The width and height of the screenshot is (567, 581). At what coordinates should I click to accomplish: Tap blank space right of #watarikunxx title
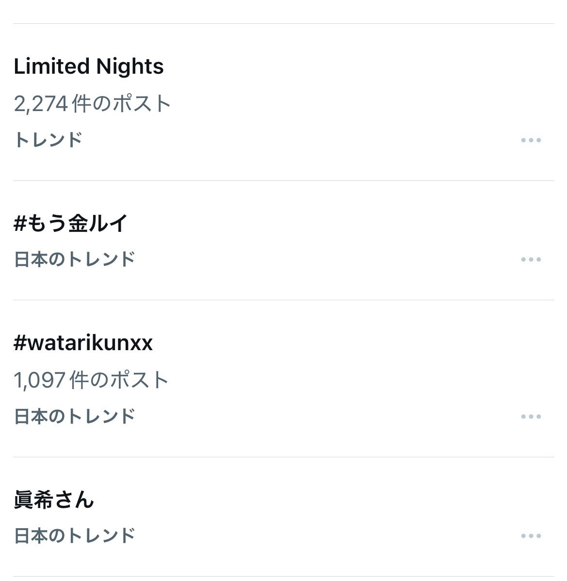coord(340,343)
